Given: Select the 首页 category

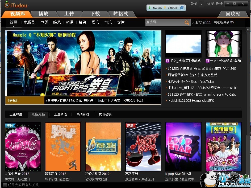Looking at the screenshot, I should tap(13, 22).
